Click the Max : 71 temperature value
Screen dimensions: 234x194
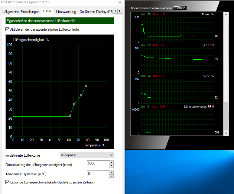(158, 45)
